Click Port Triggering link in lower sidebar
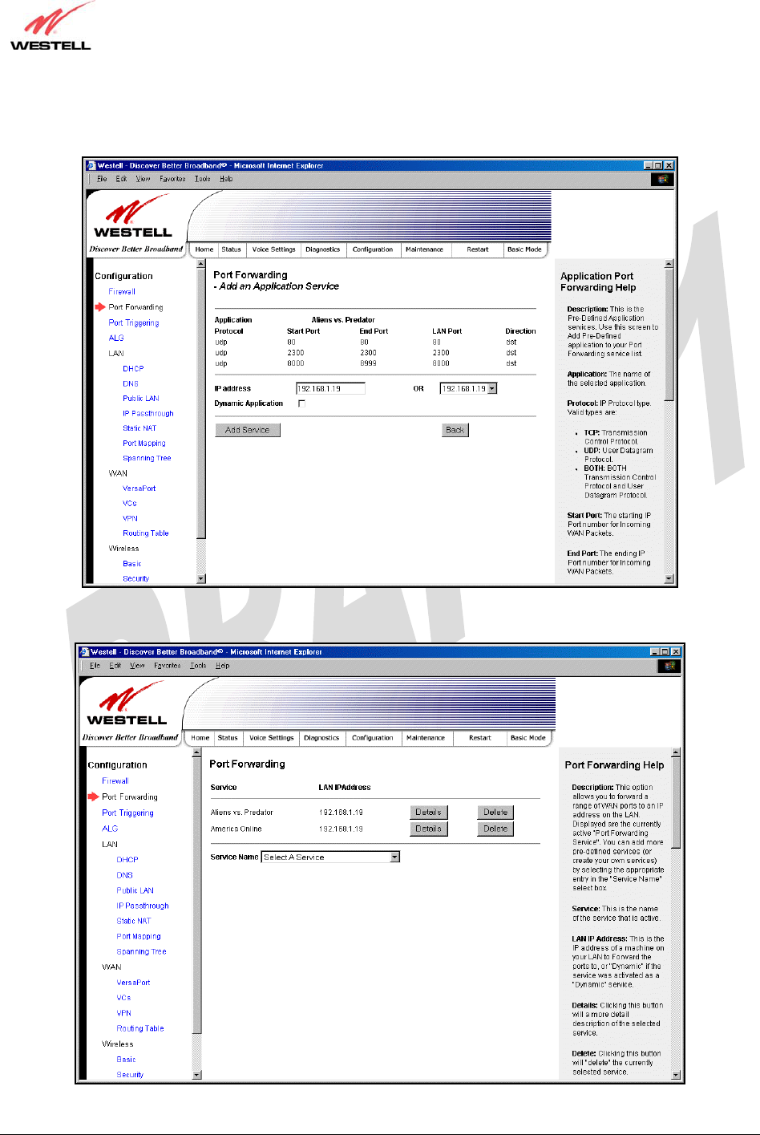This screenshot has width=760, height=1135. 128,813
